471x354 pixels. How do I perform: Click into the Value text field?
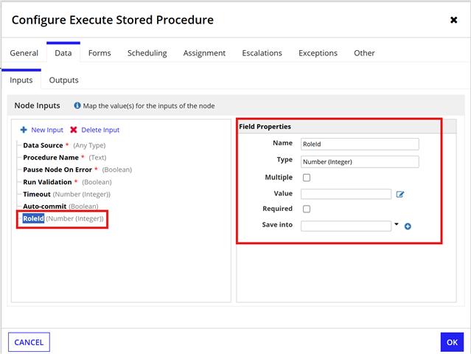(346, 194)
